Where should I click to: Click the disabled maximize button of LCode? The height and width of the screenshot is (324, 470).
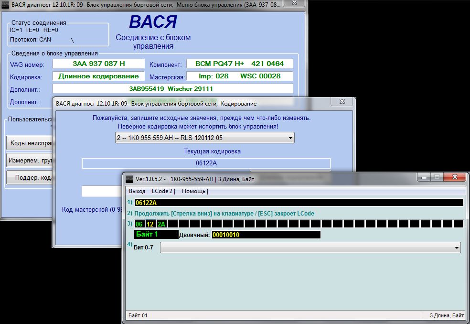click(437, 177)
